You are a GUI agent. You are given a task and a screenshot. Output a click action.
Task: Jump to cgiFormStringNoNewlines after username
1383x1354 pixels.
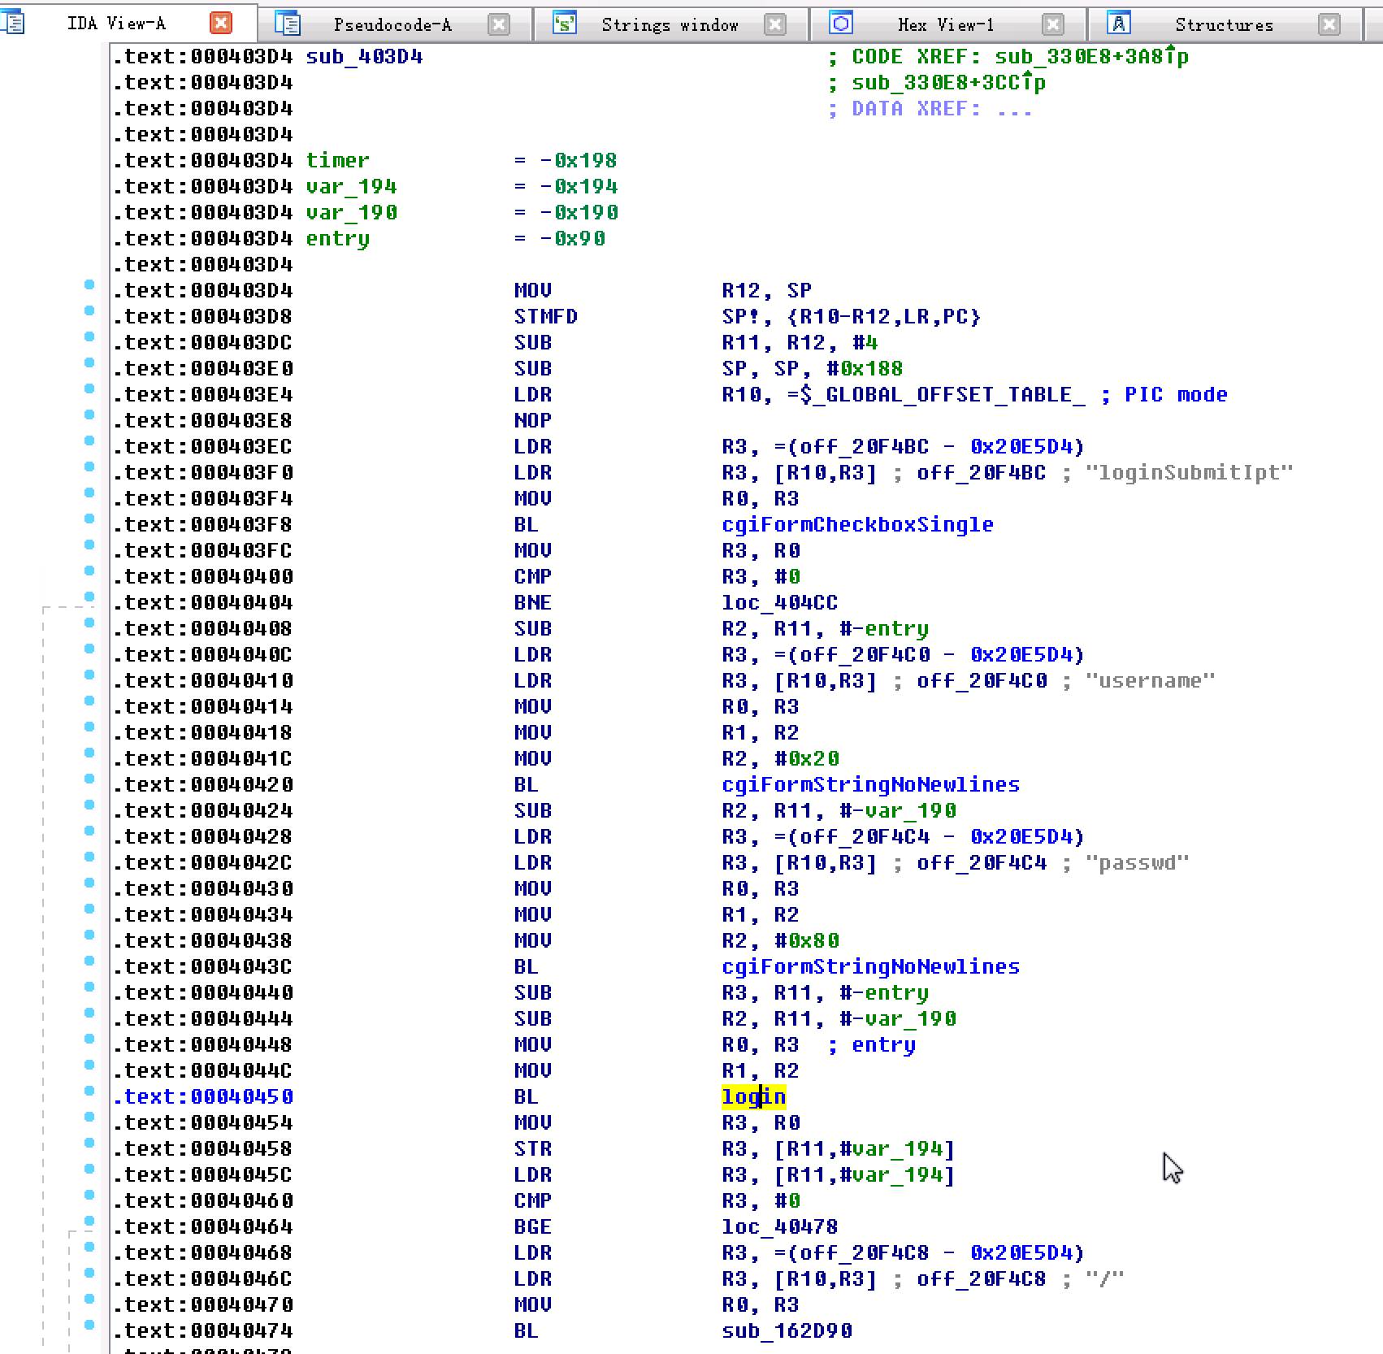coord(870,784)
